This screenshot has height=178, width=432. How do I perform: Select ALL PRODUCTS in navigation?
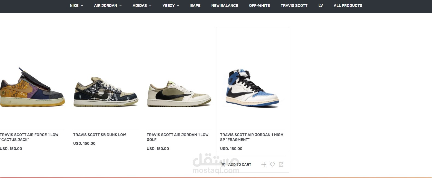[348, 5]
